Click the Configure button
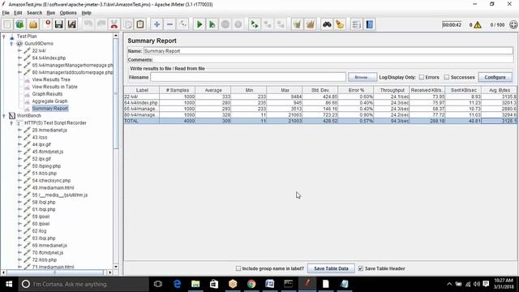The width and height of the screenshot is (519, 292). coord(495,77)
